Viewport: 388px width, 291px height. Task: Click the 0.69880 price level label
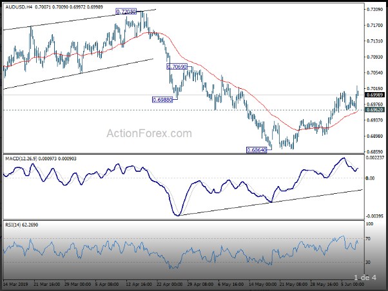click(162, 100)
